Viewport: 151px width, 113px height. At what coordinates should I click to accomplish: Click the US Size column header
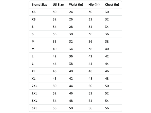pyautogui.click(x=58, y=5)
